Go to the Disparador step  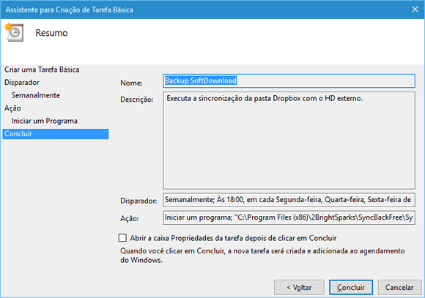click(x=22, y=82)
